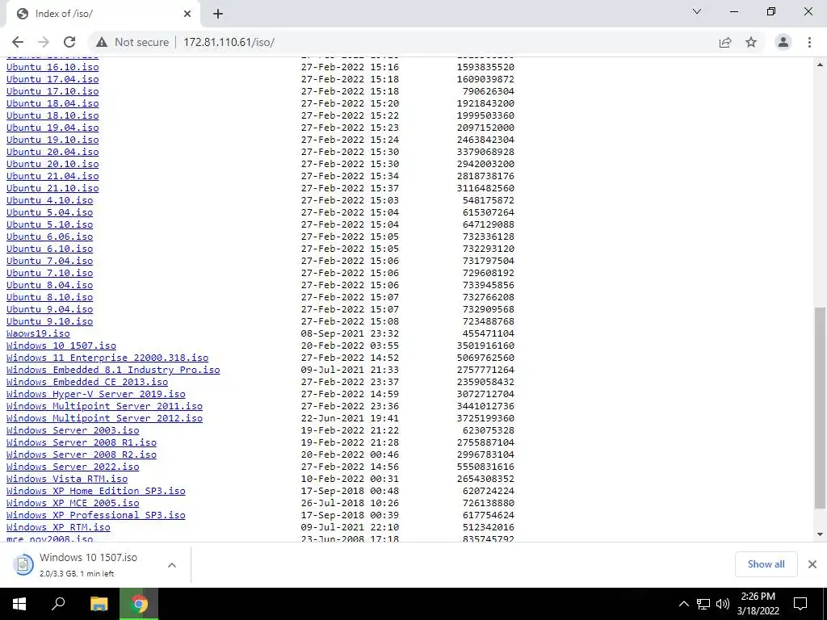
Task: Reload the /iso/ index page
Action: click(69, 42)
